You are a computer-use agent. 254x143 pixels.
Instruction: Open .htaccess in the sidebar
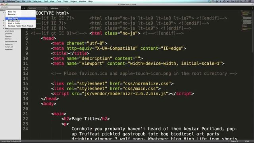click(x=8, y=36)
